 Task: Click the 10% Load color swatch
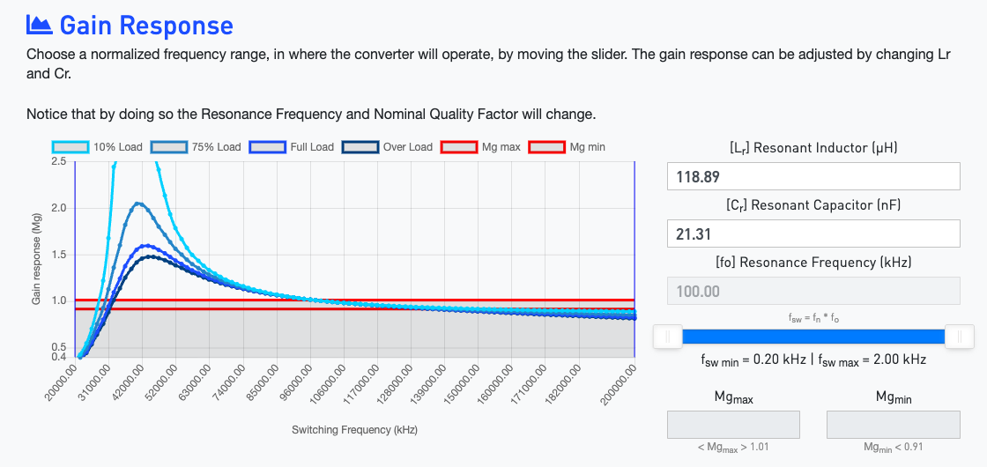tap(70, 147)
